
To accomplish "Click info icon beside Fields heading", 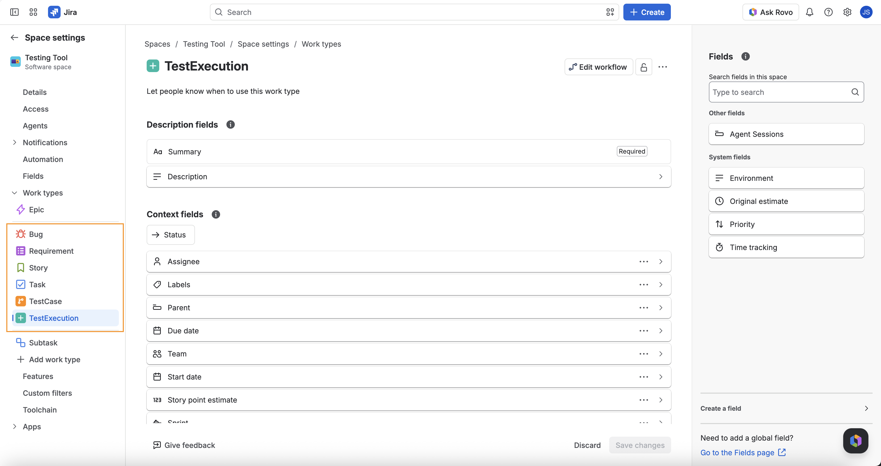I will point(745,56).
